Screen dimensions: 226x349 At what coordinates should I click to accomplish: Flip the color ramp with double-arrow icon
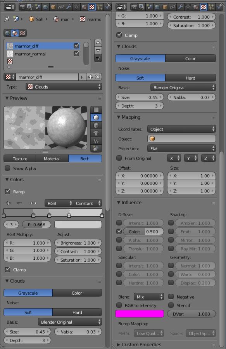tap(33, 203)
